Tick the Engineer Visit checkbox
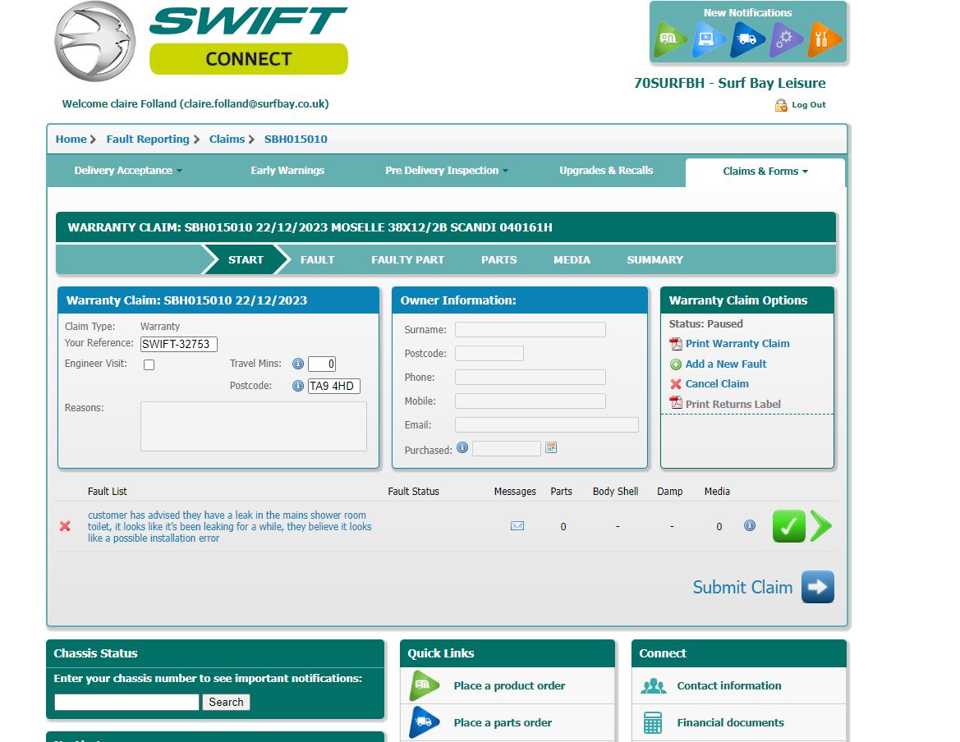 (x=149, y=364)
